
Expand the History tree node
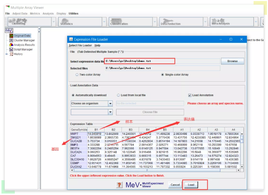tap(7, 54)
